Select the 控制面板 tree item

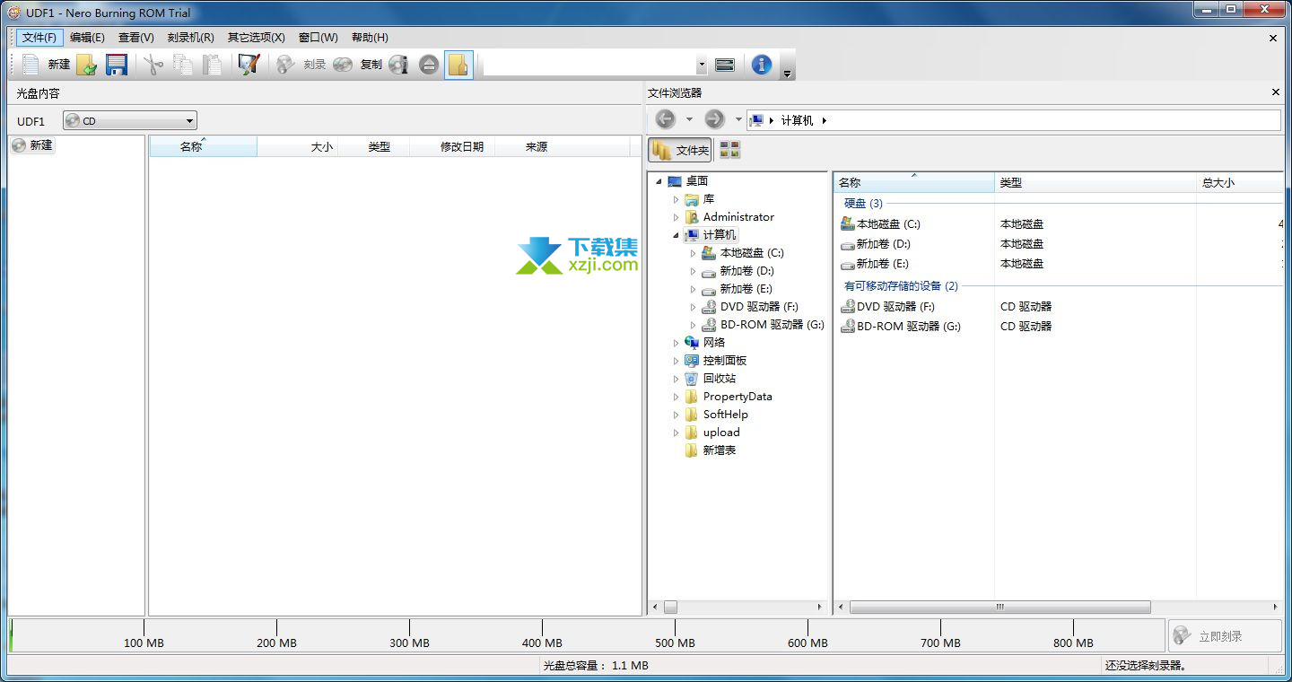click(x=725, y=361)
